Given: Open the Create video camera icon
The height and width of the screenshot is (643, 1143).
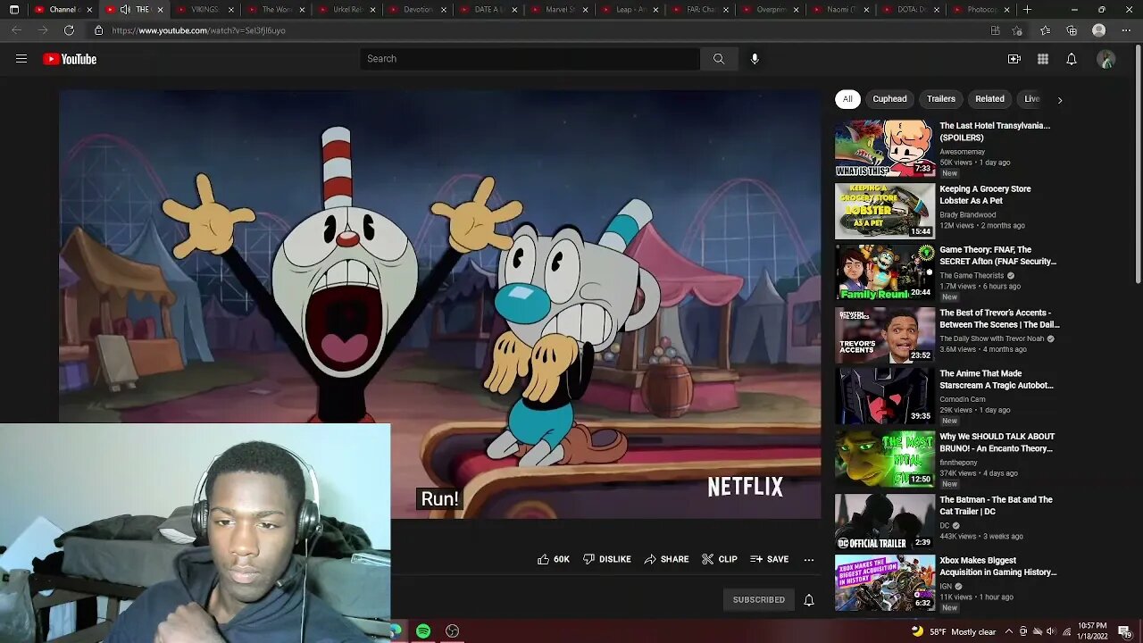Looking at the screenshot, I should [1014, 59].
